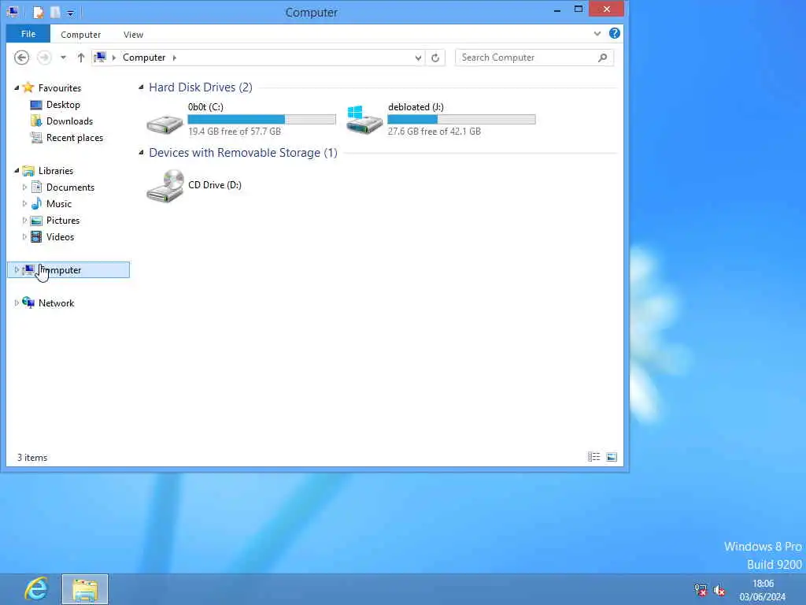Collapse Devices with Removable Storage group
This screenshot has width=806, height=605.
point(141,152)
